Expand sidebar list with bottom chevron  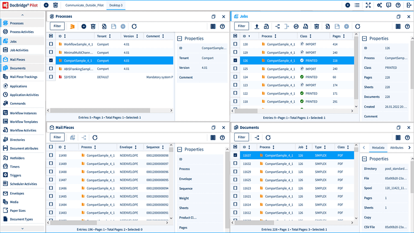(x=22, y=228)
